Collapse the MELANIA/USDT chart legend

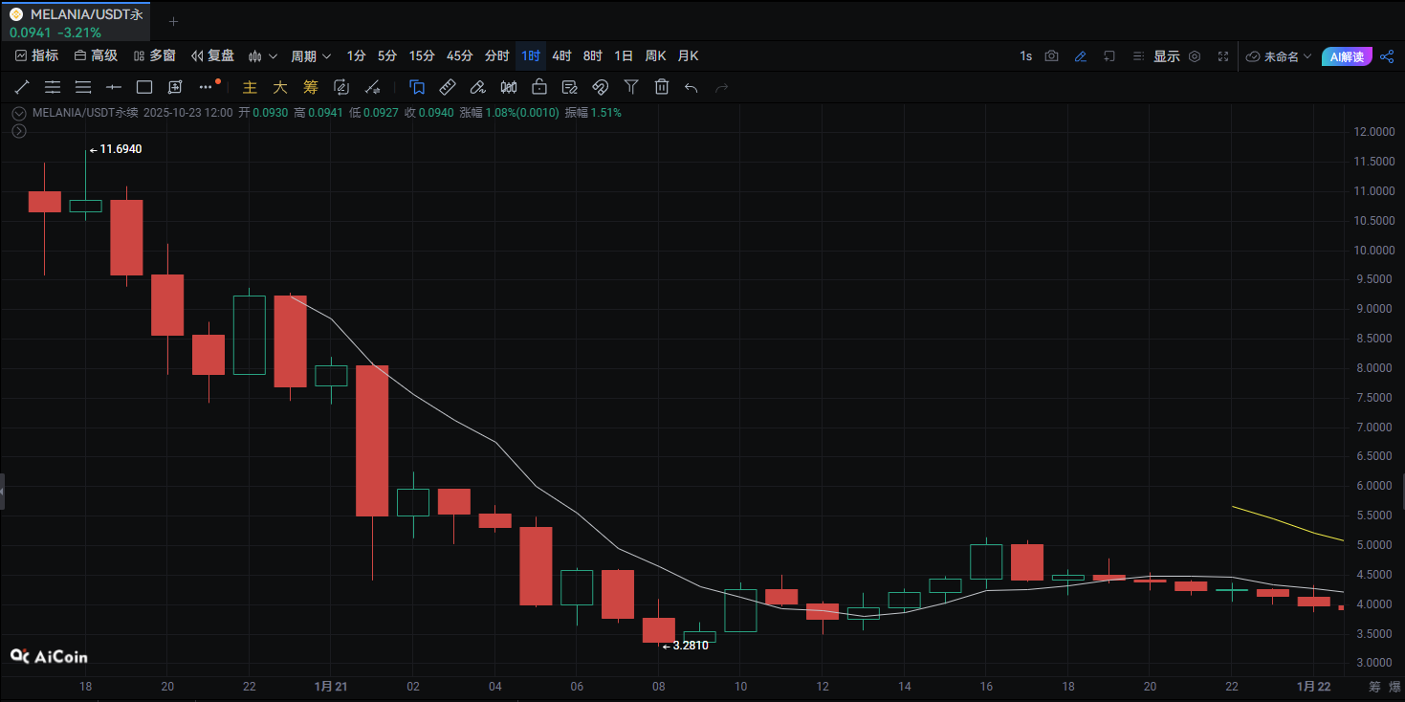(x=19, y=113)
